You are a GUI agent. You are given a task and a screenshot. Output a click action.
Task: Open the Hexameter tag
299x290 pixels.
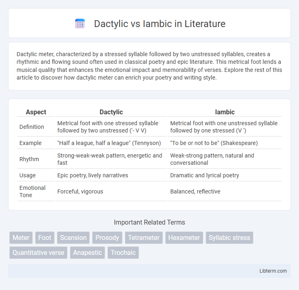click(184, 237)
